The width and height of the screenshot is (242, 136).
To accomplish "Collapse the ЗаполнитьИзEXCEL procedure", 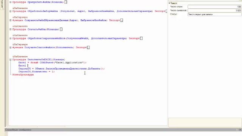I will coord(11,60).
